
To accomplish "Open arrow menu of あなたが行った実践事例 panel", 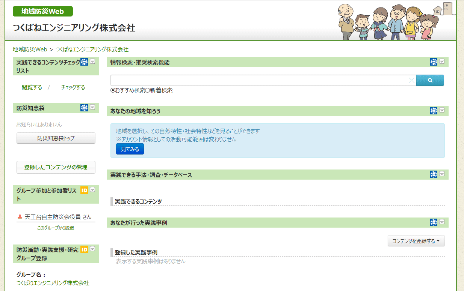I will (442, 222).
